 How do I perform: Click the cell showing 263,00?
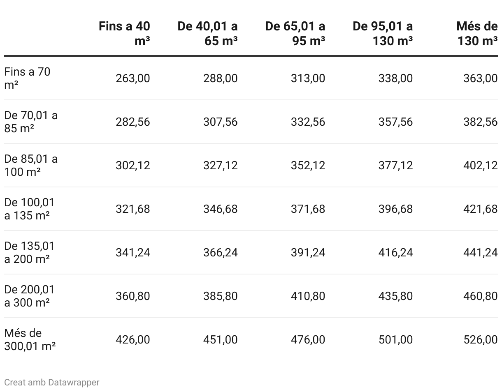[x=133, y=78]
